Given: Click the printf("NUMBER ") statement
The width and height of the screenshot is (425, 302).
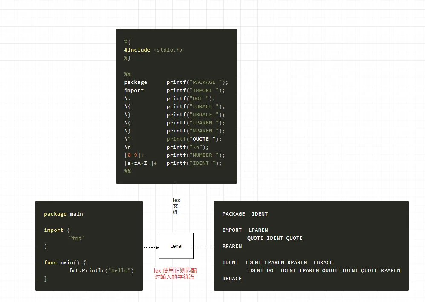Looking at the screenshot, I should click(196, 155).
